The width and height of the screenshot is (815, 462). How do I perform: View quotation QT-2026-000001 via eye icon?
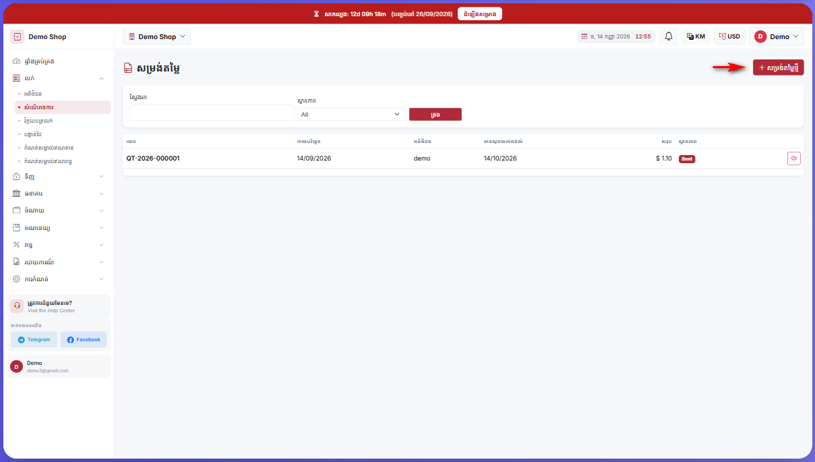[793, 158]
